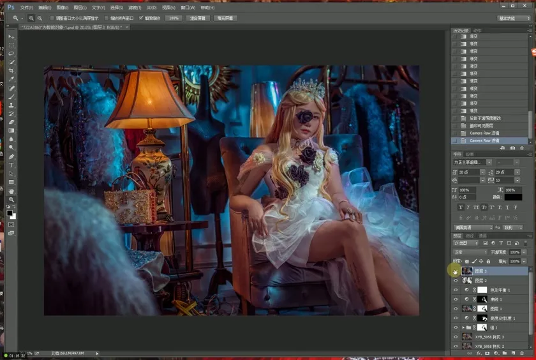The image size is (536, 360).
Task: Select the Horizontal Type tool
Action: tap(11, 165)
